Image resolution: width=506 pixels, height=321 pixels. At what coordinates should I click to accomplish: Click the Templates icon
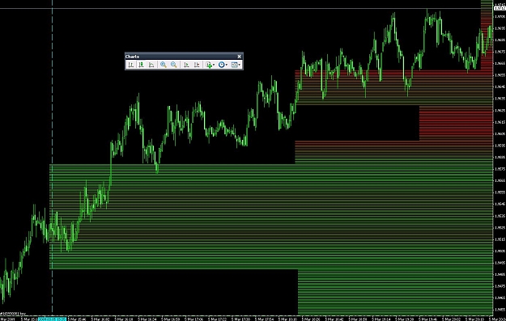[x=234, y=65]
